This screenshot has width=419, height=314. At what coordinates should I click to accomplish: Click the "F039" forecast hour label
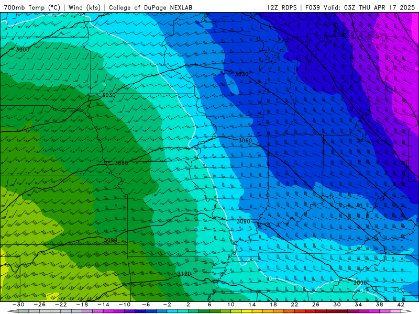[x=312, y=7]
